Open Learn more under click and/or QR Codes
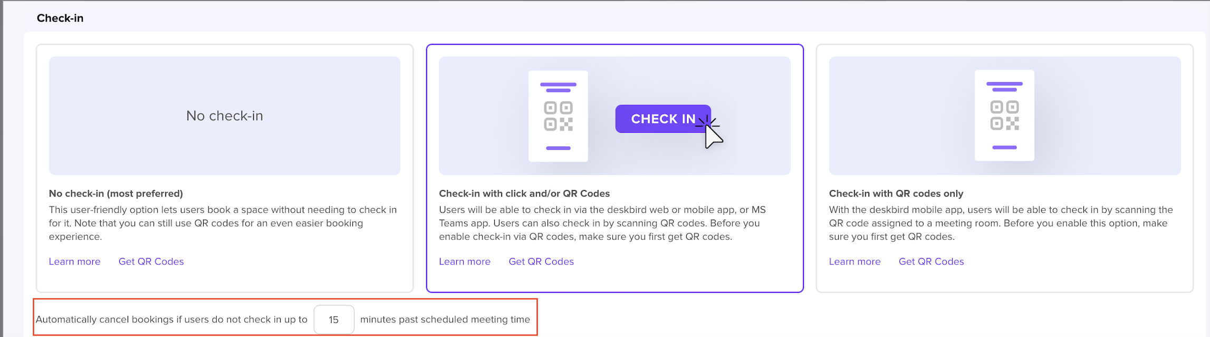Screen dimensions: 1210x337 pos(465,262)
